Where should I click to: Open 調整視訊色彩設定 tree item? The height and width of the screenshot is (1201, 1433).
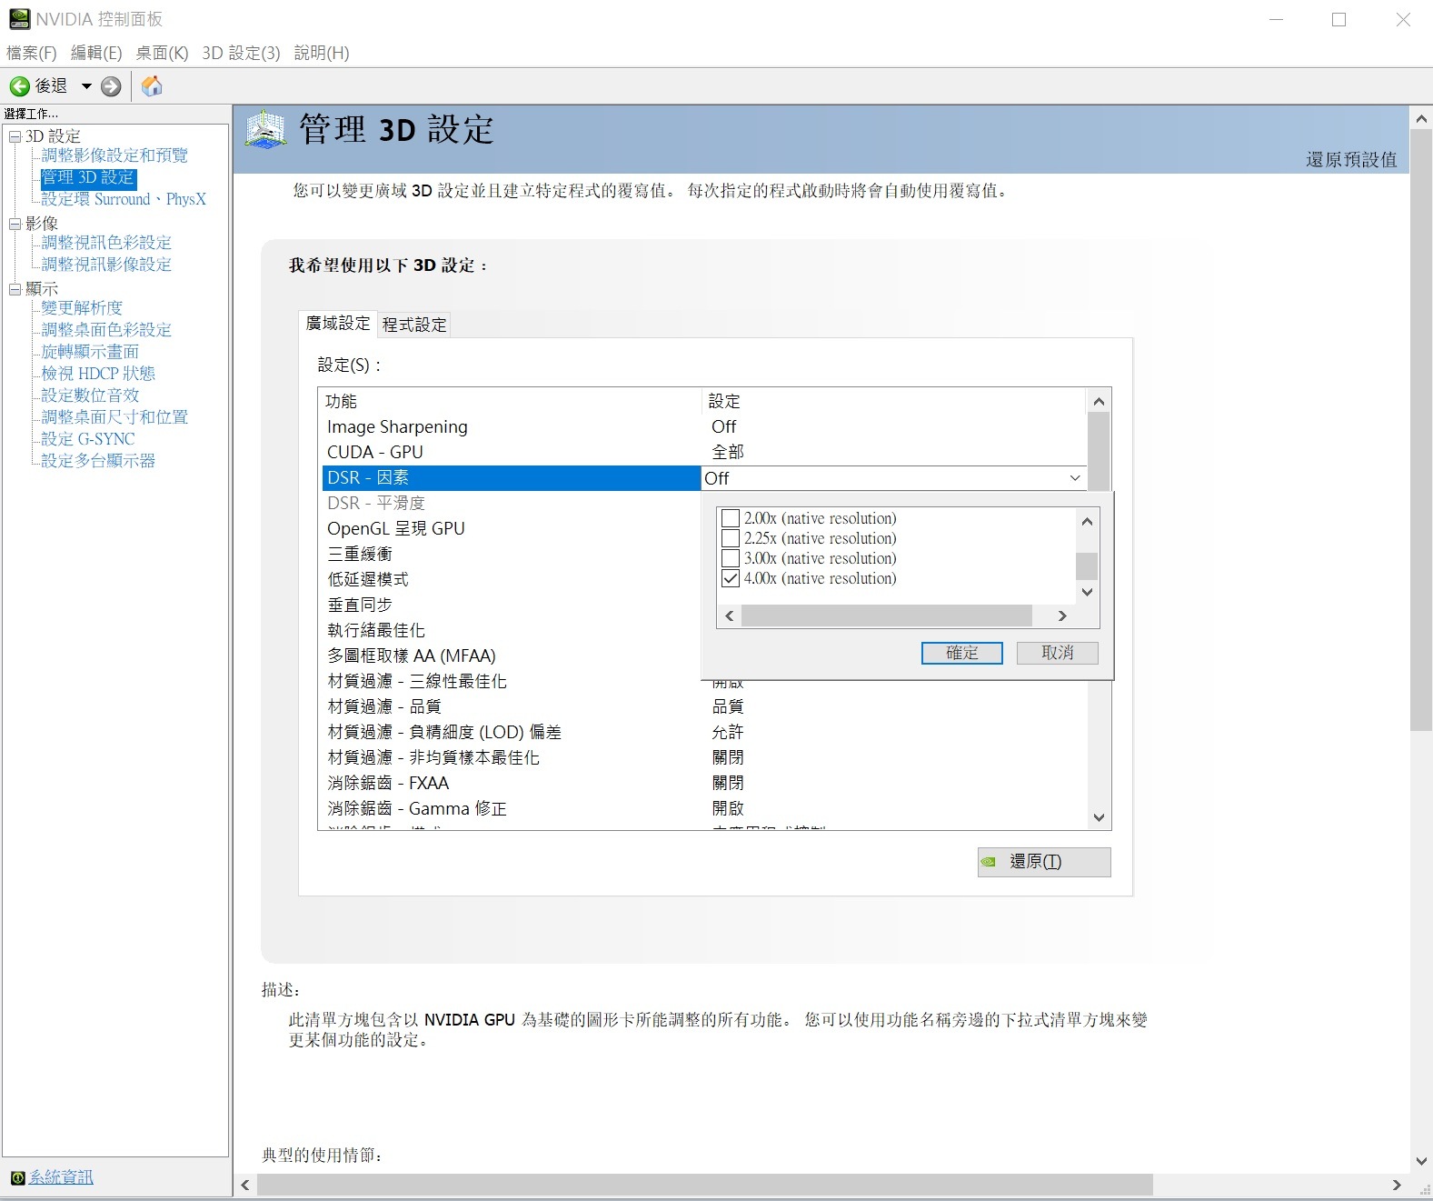(106, 243)
